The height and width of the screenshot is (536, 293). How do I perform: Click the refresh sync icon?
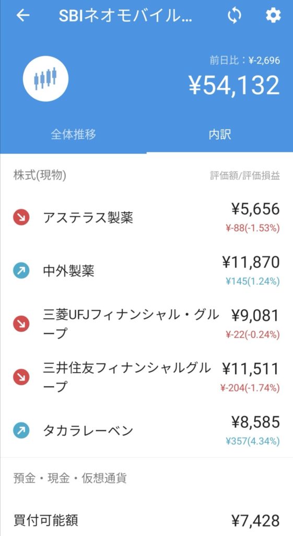[x=235, y=15]
